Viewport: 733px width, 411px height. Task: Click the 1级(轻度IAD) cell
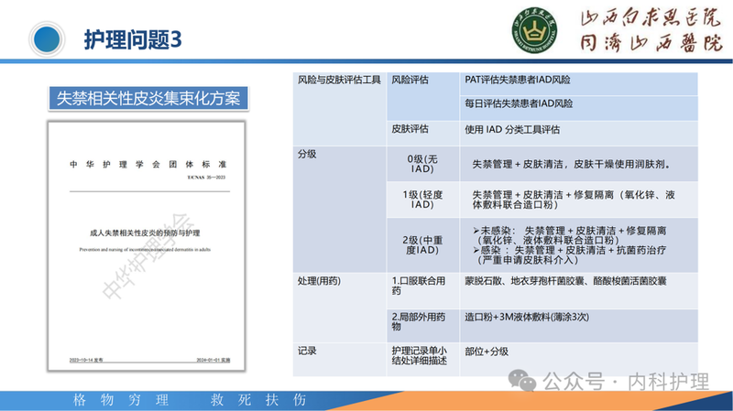(x=423, y=200)
